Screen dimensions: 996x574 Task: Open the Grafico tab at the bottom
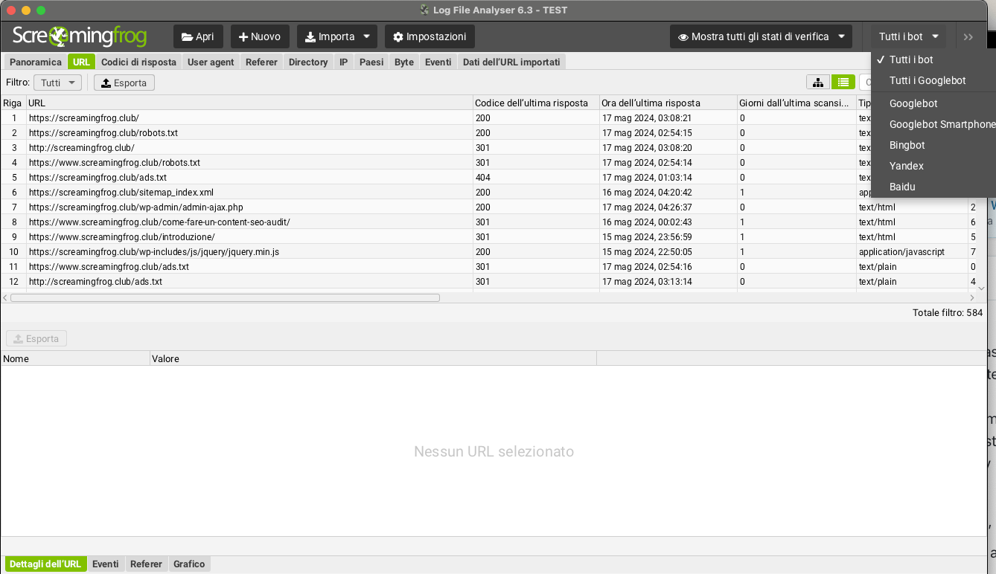[189, 564]
